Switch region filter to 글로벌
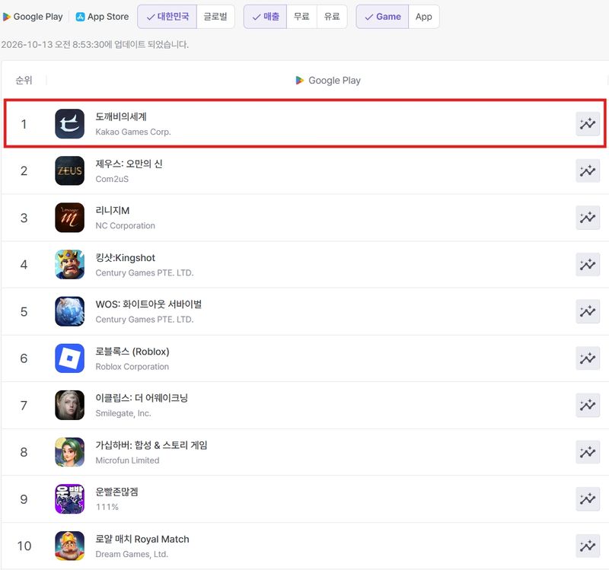 tap(215, 17)
